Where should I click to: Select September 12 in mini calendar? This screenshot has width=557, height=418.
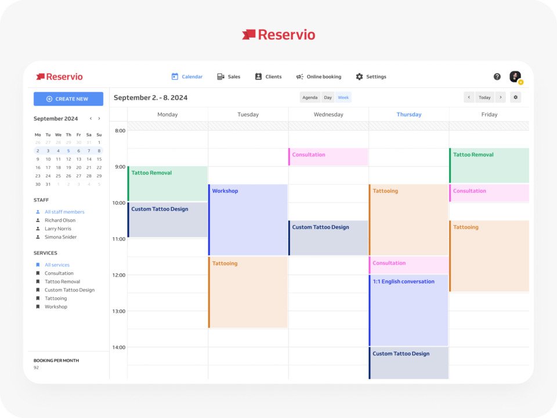tap(68, 159)
